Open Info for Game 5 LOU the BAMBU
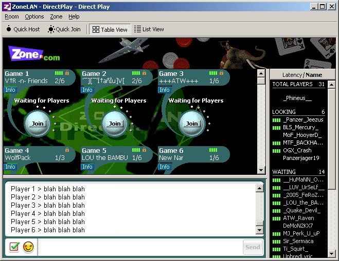This screenshot has height=261, width=339. pos(87,167)
